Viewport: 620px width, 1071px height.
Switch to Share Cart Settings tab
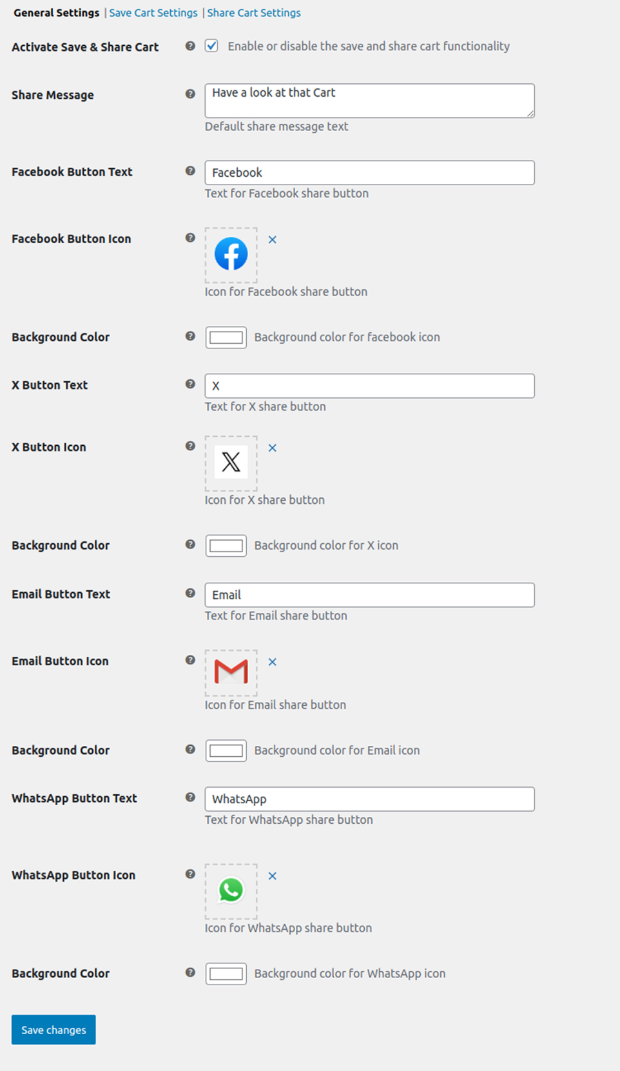click(254, 13)
